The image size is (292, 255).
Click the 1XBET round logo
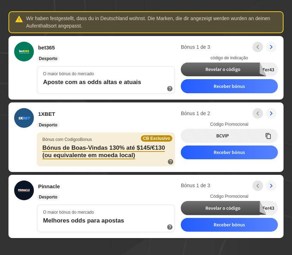click(24, 118)
